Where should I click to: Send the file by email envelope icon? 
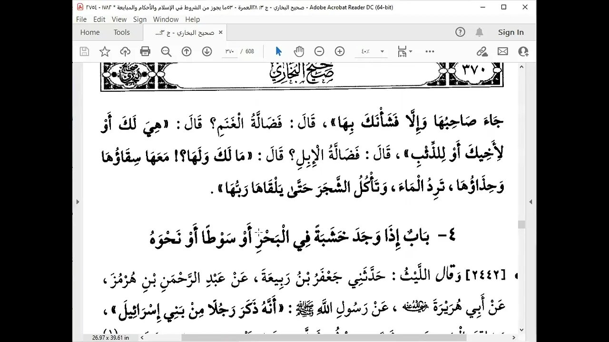pos(502,51)
